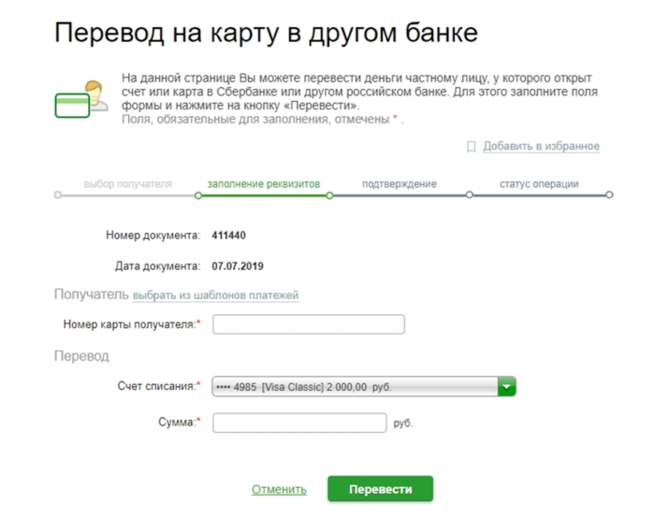The width and height of the screenshot is (655, 516).
Task: Go to the выбор получателя step
Action: (127, 184)
